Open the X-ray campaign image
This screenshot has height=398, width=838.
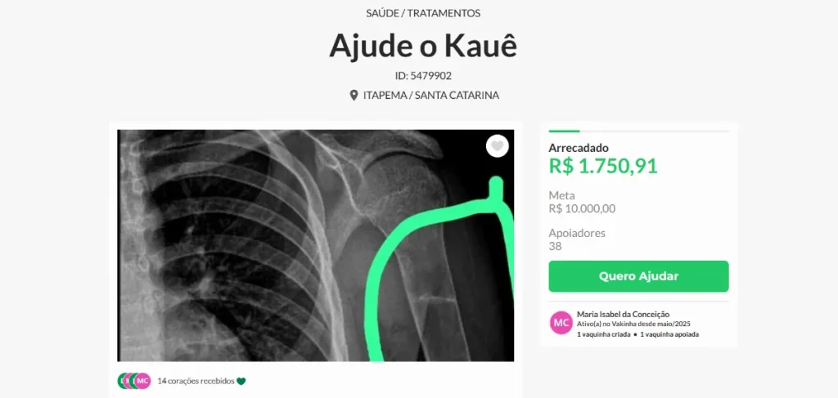coord(316,245)
